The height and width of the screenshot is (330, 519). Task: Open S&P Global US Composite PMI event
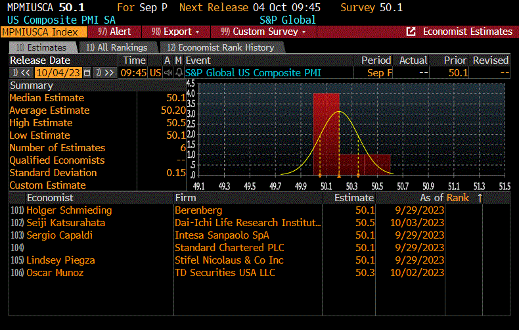(253, 73)
